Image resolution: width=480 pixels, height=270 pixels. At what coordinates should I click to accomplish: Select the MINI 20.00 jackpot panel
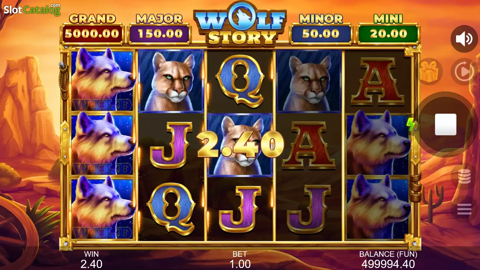388,29
